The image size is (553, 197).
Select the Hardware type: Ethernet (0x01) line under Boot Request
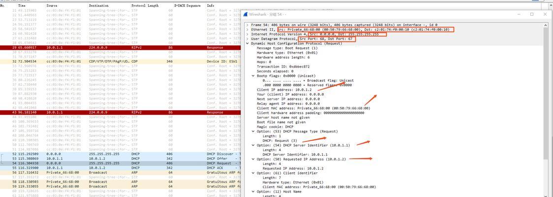pos(287,53)
